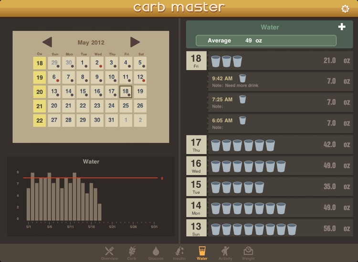Click the Water chart title
This screenshot has height=262, width=358.
[91, 162]
